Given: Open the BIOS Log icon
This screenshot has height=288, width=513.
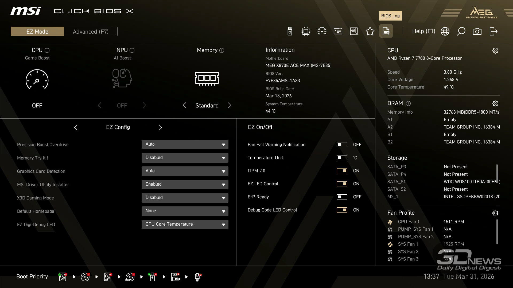Looking at the screenshot, I should click(x=386, y=31).
